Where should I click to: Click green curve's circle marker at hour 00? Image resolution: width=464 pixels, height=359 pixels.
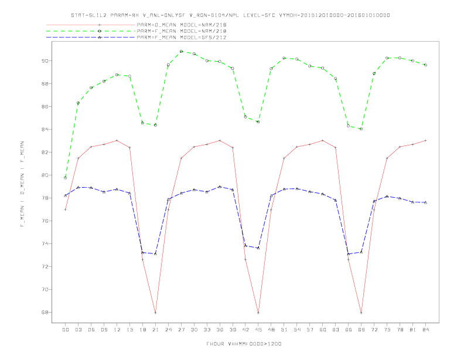click(x=66, y=178)
